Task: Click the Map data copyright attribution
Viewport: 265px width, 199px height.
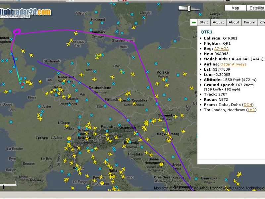Action: point(209,188)
